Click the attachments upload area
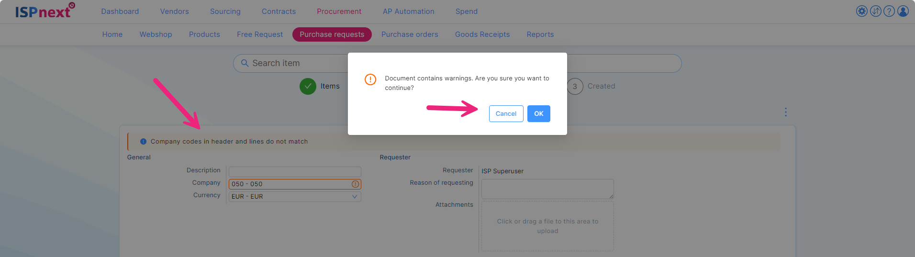The width and height of the screenshot is (915, 257). [x=547, y=226]
